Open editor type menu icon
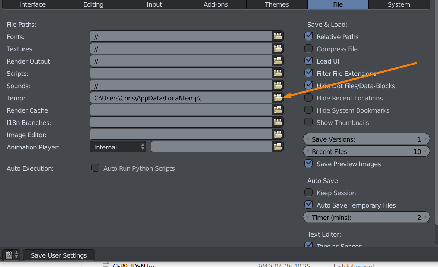 click(11, 255)
